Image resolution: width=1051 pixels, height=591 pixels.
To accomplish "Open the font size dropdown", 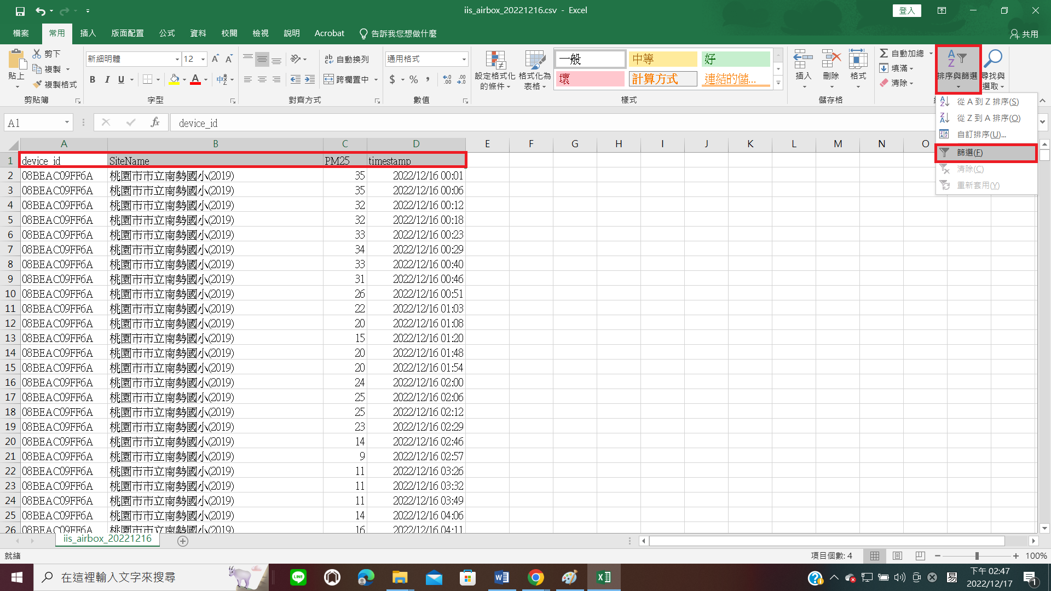I will [203, 59].
